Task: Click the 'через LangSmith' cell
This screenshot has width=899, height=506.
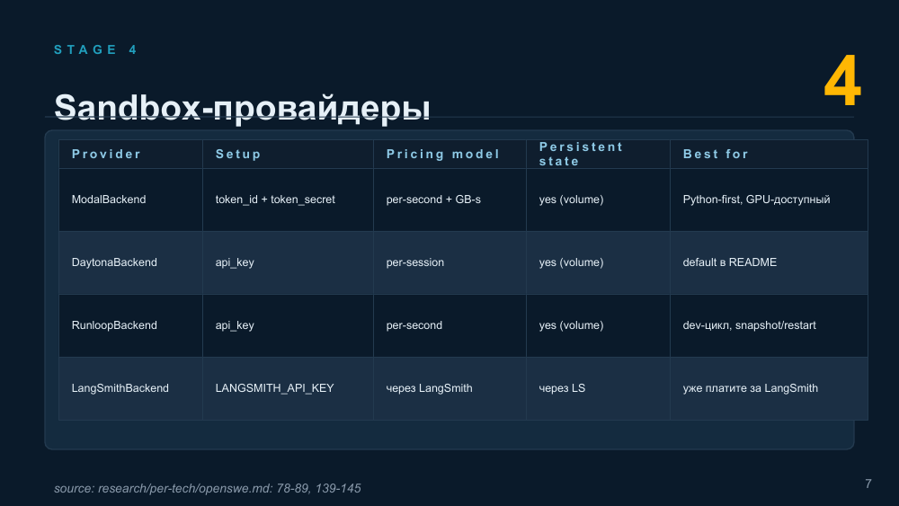Action: click(449, 389)
